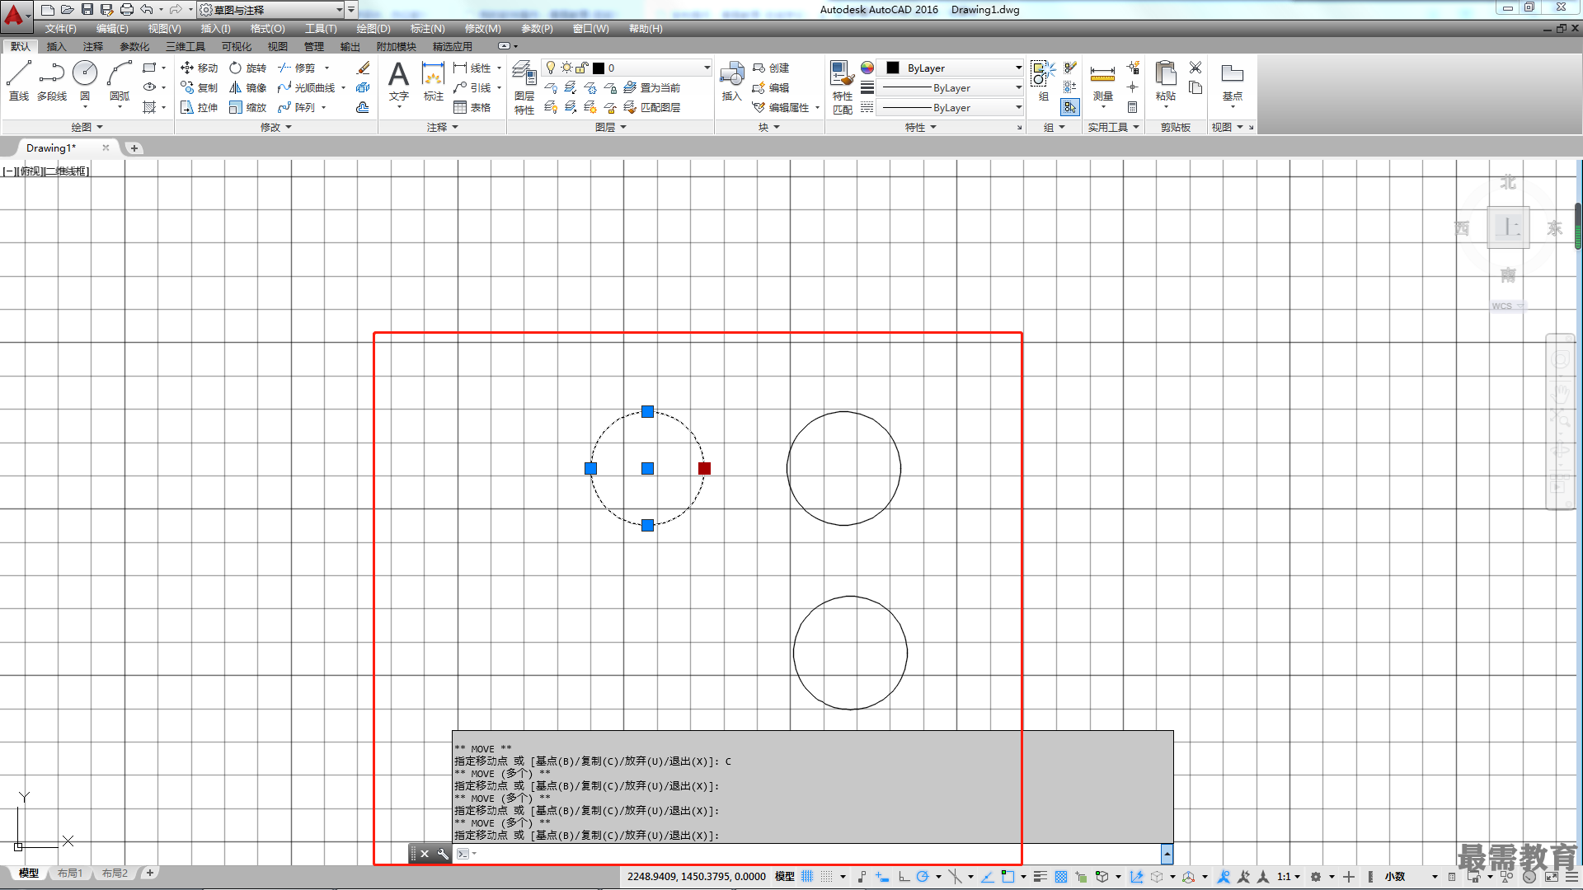This screenshot has height=890, width=1583.
Task: Open the annotation scale 1:1 dropdown
Action: [x=1289, y=877]
